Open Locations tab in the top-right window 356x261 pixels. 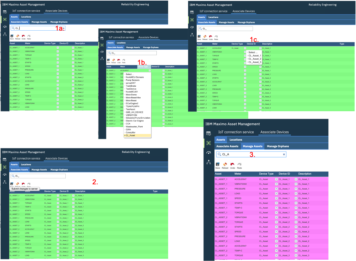(213, 17)
